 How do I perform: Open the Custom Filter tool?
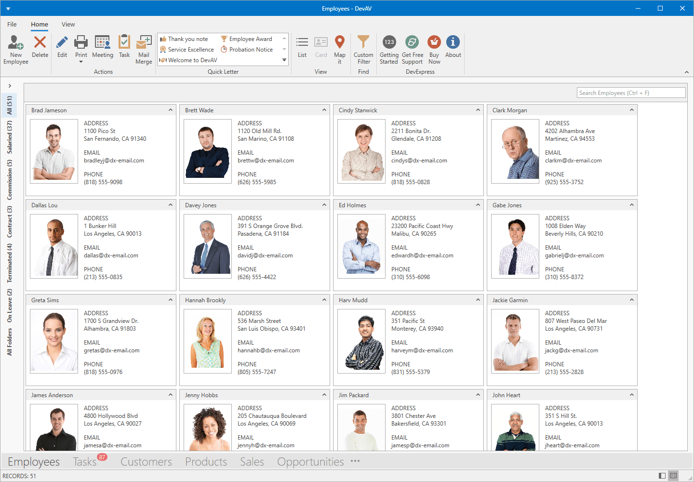point(363,48)
